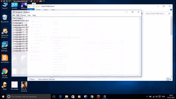Click the ;Language=zh-CHT line

pyautogui.click(x=21, y=28)
